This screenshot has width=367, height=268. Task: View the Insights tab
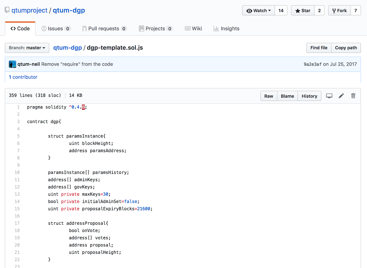coord(226,29)
